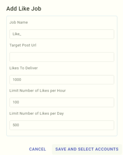The height and width of the screenshot is (155, 123).
Task: Place cursor on the Like_ text
Action: click(x=17, y=34)
